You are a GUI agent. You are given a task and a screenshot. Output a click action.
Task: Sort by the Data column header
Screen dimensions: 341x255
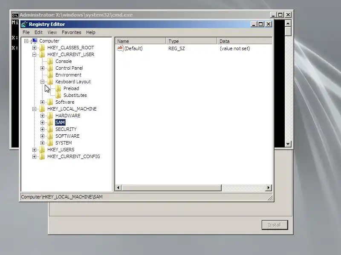244,41
